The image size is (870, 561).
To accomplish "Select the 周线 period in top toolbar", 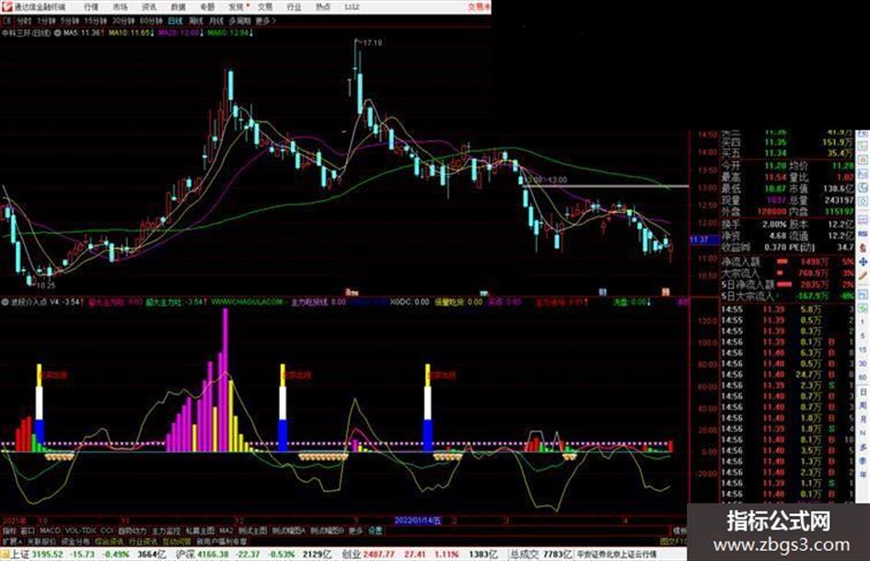I will pos(196,20).
